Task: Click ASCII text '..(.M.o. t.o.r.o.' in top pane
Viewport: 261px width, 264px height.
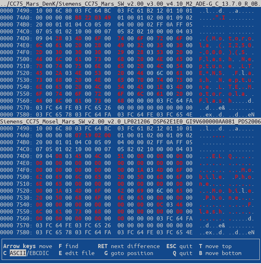Action: (x=226, y=38)
